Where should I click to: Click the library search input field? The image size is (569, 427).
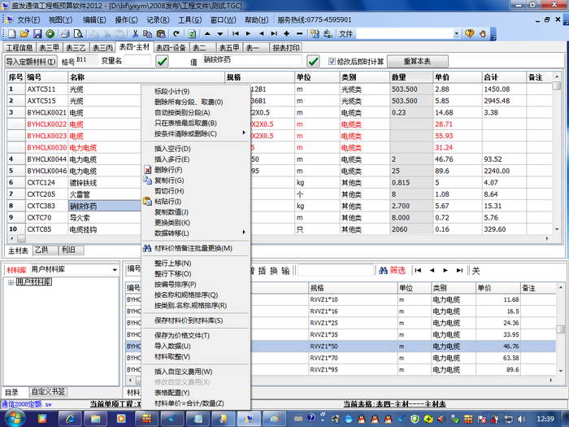[335, 271]
